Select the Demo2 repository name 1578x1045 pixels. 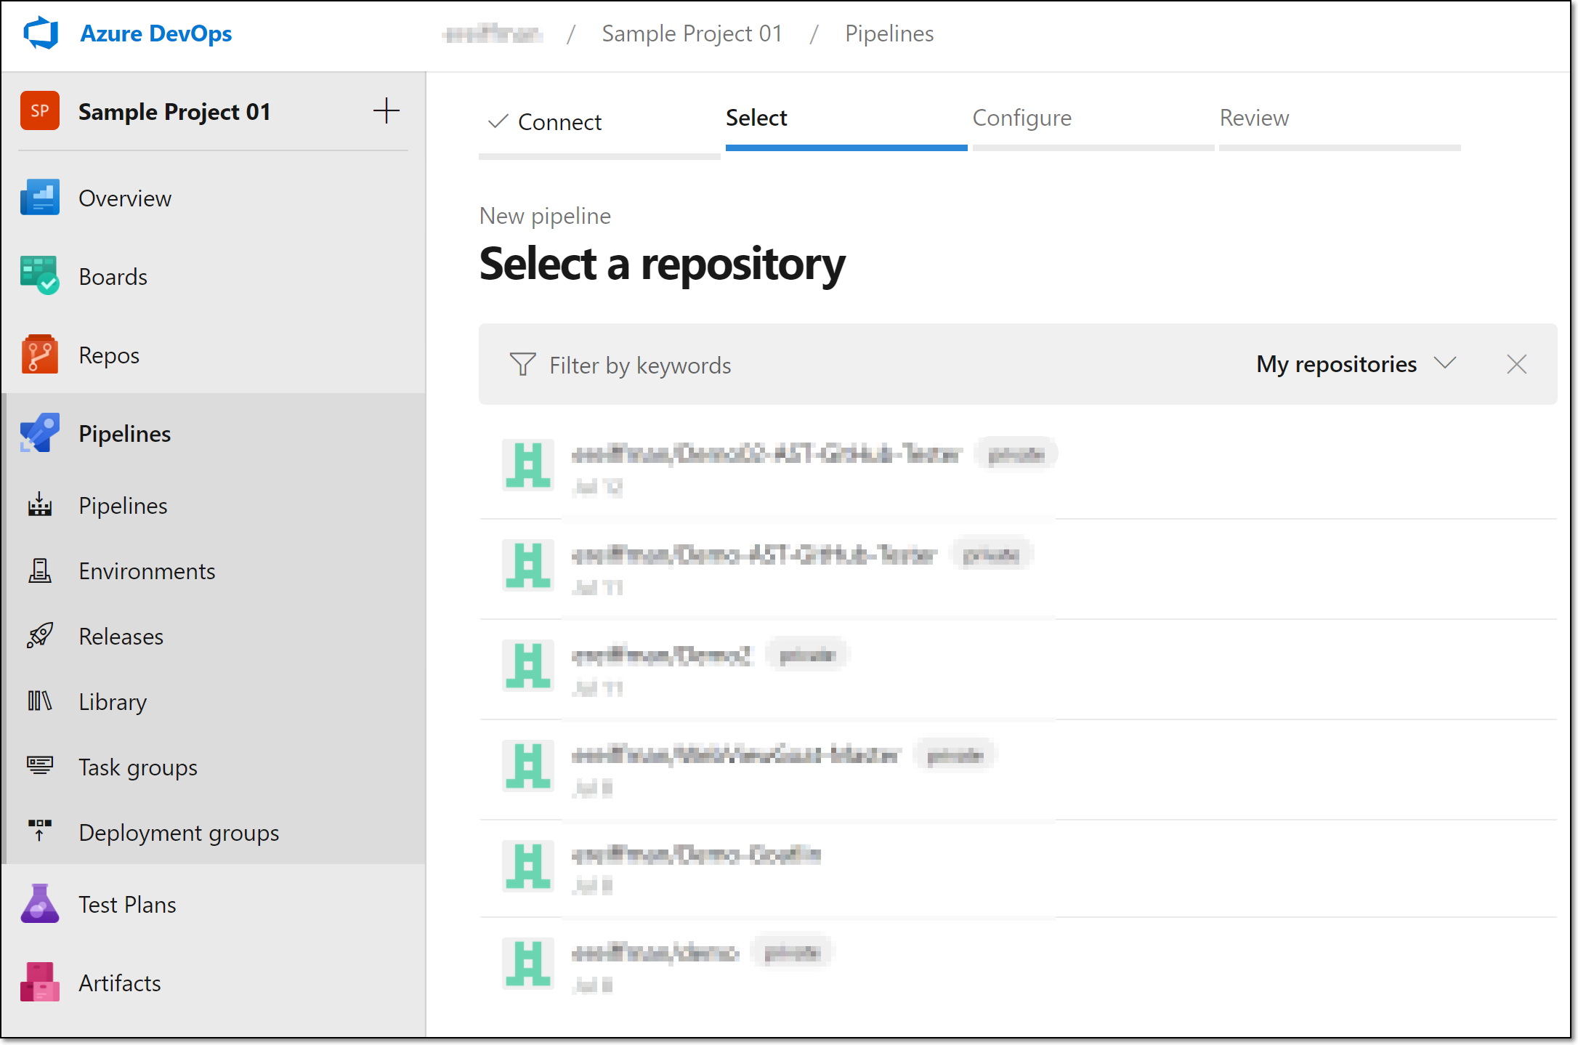coord(663,655)
